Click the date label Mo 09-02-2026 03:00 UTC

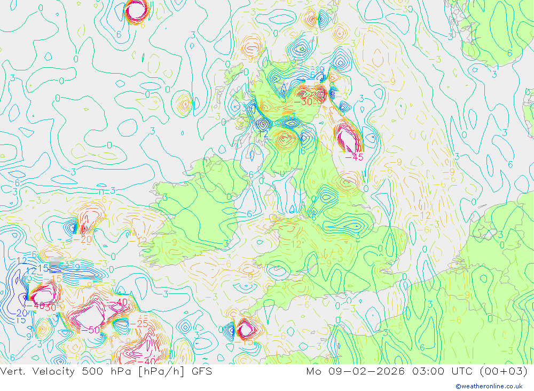417,371
